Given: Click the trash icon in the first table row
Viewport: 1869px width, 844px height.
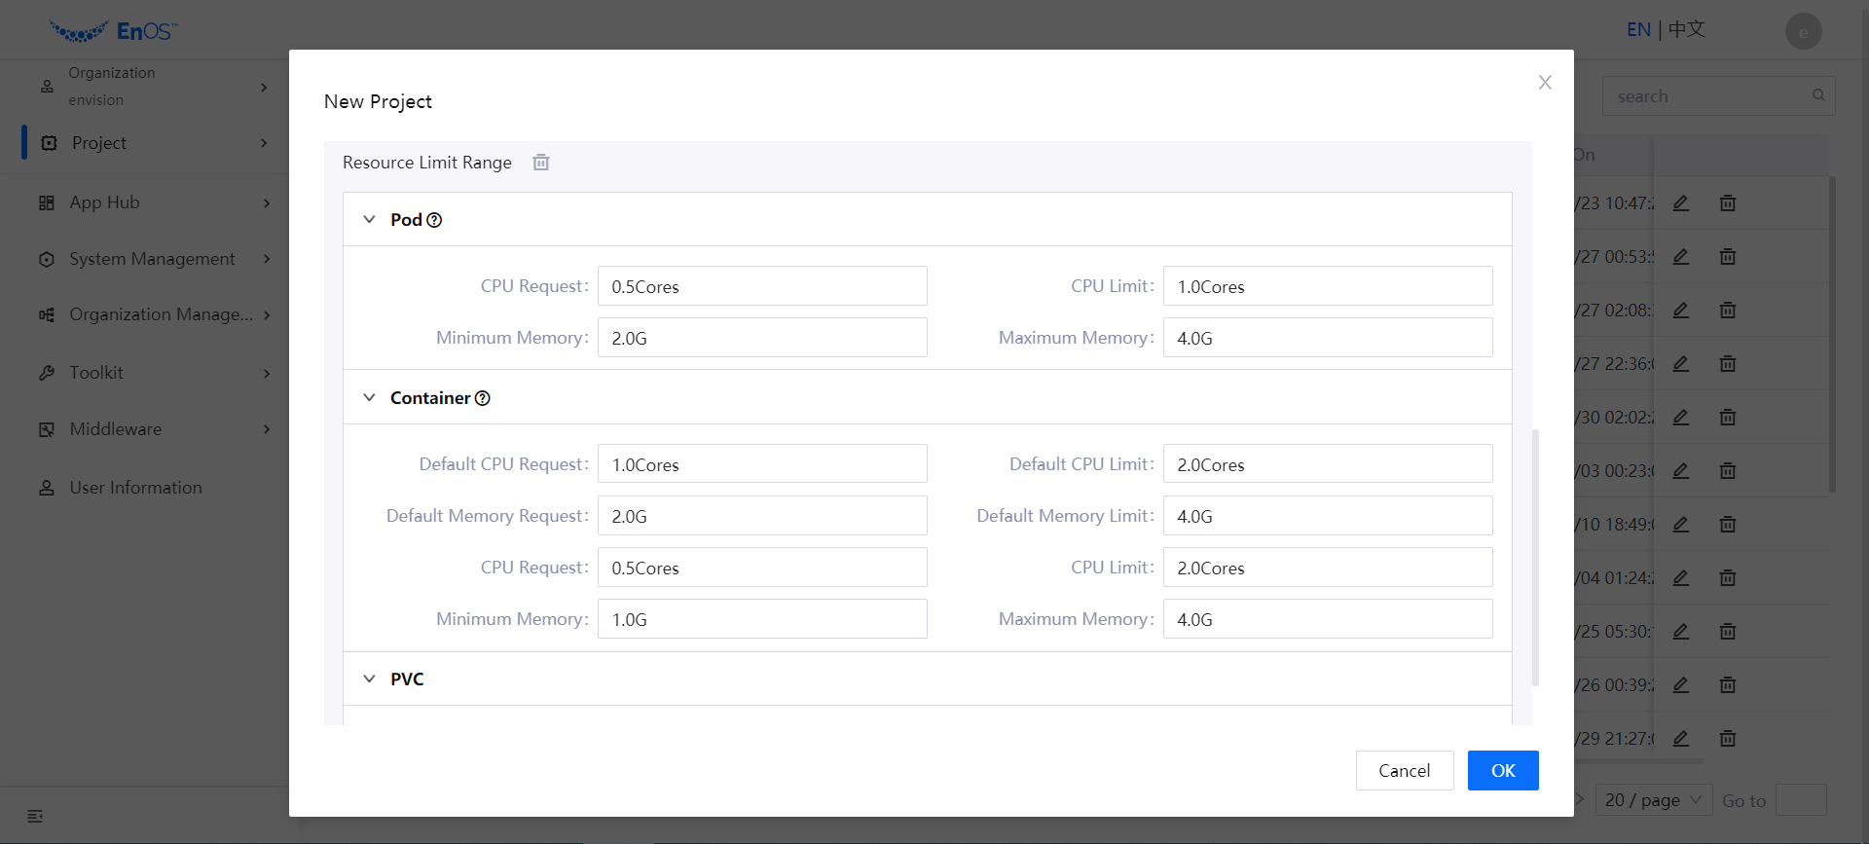Looking at the screenshot, I should [1727, 203].
